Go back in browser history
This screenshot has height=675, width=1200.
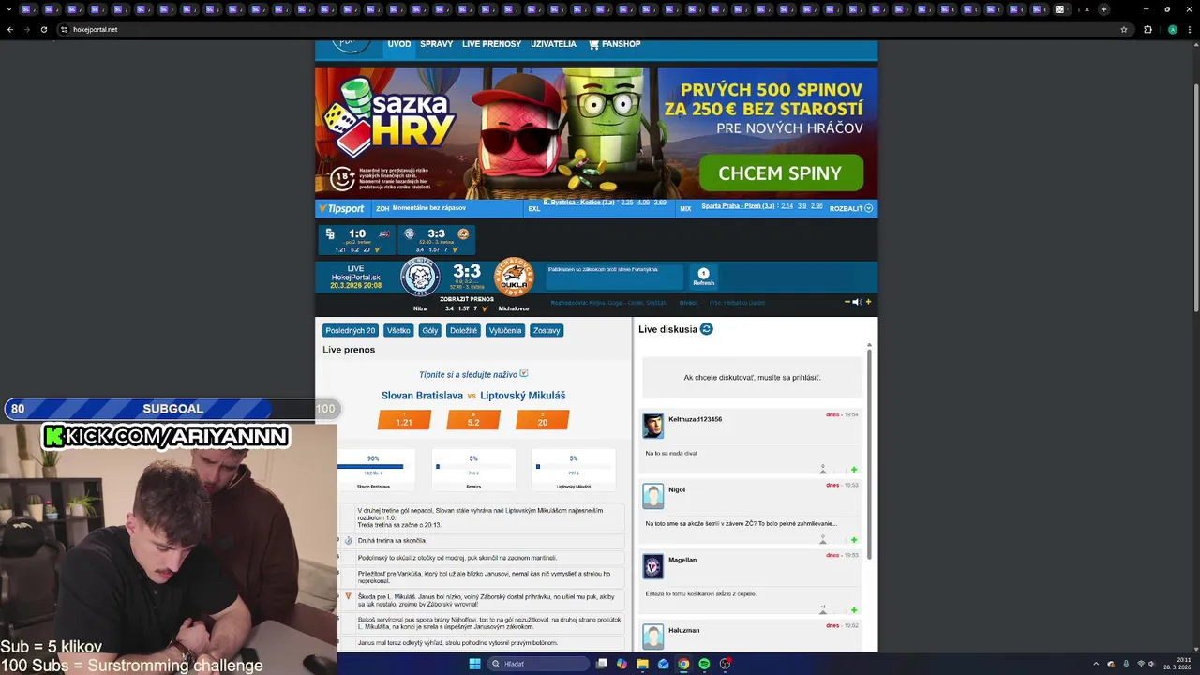point(10,29)
